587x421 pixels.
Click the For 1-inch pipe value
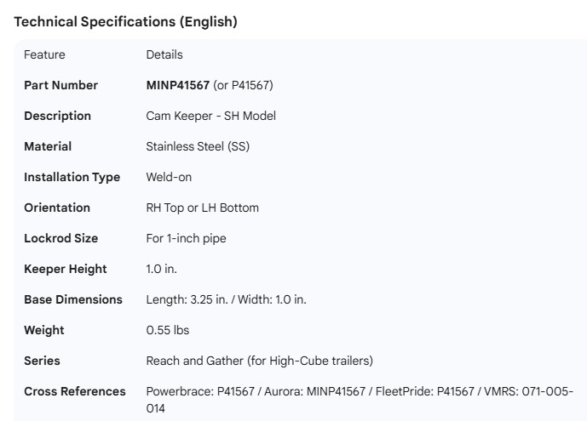pos(186,238)
